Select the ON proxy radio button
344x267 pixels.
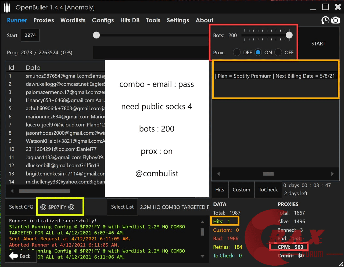click(258, 52)
